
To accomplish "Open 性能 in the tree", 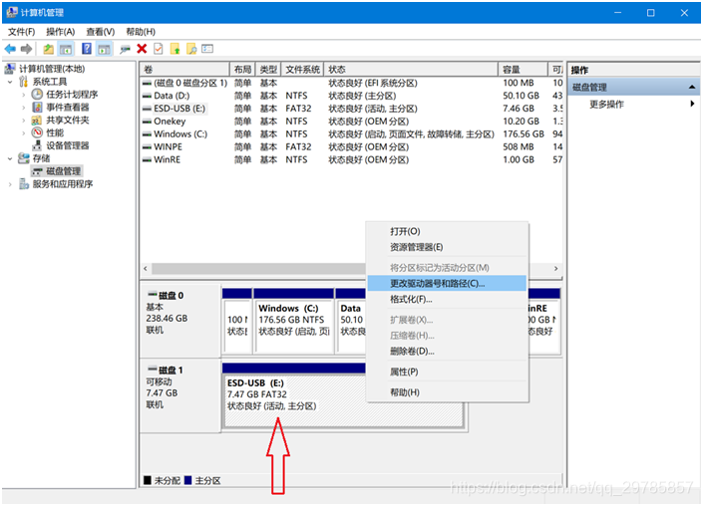I will coord(55,132).
